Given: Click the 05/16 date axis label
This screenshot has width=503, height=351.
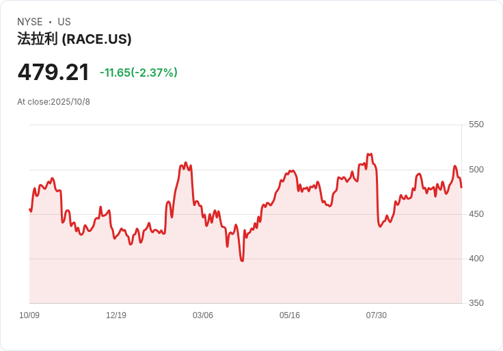Looking at the screenshot, I should [x=290, y=315].
